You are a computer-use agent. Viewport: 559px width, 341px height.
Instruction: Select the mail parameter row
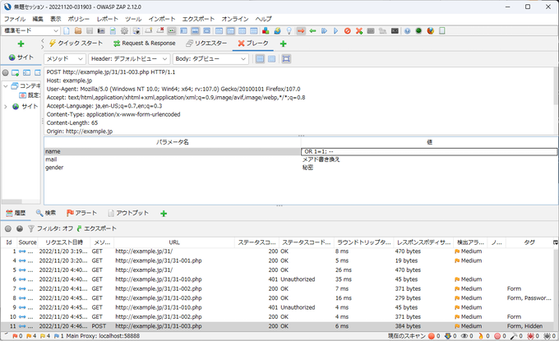(301, 159)
